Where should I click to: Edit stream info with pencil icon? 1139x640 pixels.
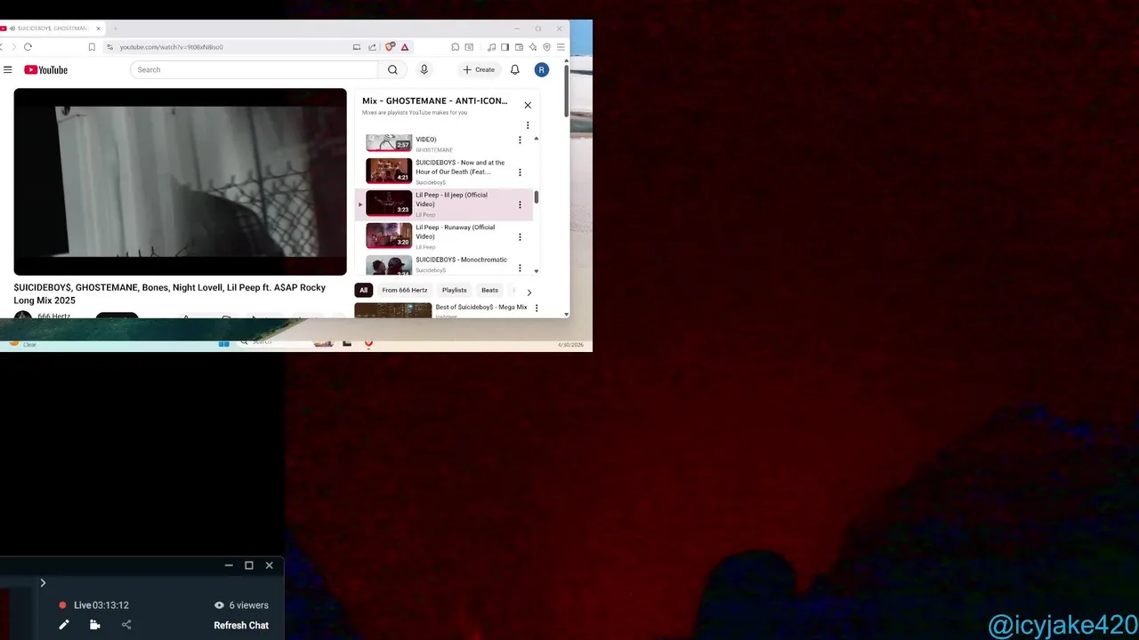pyautogui.click(x=64, y=625)
